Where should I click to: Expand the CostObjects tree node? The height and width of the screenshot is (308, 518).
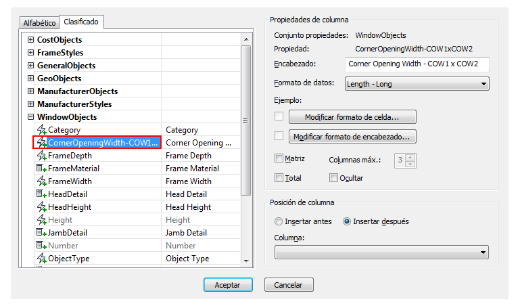click(30, 40)
